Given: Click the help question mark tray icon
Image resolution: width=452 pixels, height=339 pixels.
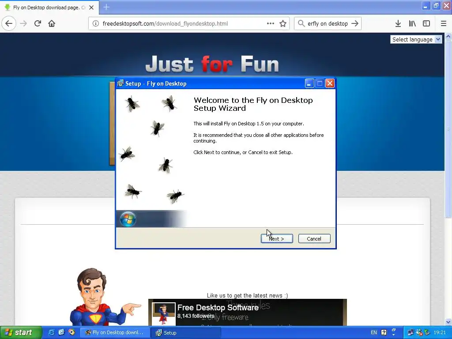Looking at the screenshot, I should coord(384,333).
